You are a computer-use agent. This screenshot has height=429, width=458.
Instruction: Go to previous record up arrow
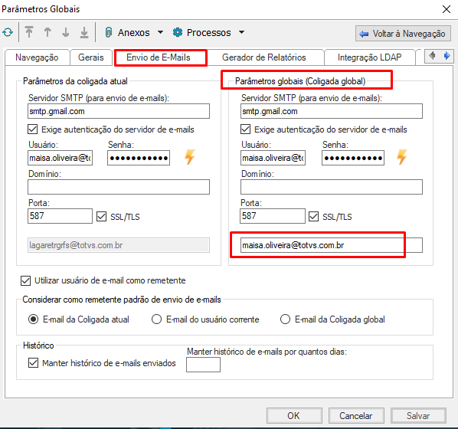click(x=47, y=32)
